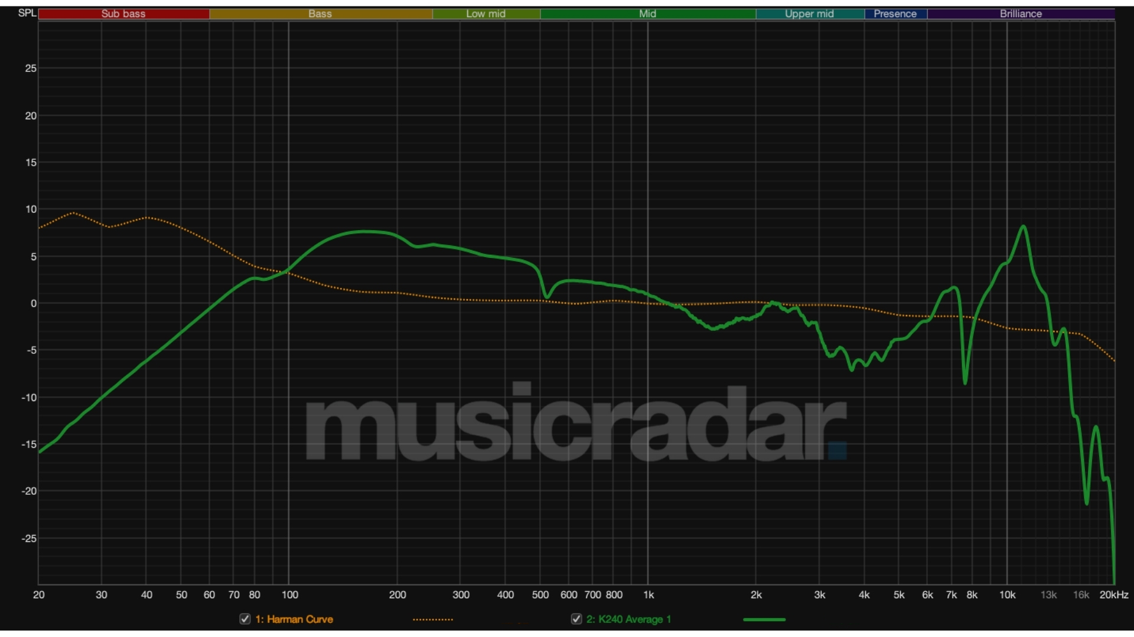Select the Presence band header

point(895,14)
